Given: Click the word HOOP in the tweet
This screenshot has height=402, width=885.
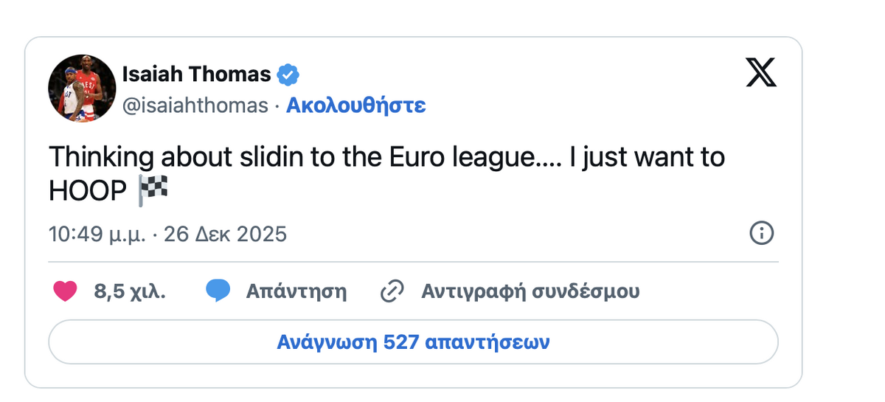Looking at the screenshot, I should tap(88, 192).
